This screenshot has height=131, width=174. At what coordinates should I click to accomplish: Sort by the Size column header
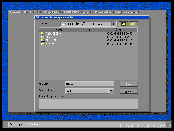(89, 30)
